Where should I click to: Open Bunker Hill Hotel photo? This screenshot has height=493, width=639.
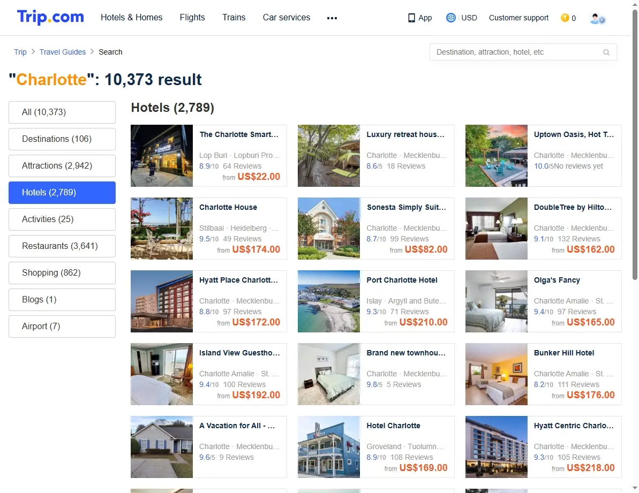click(x=497, y=374)
